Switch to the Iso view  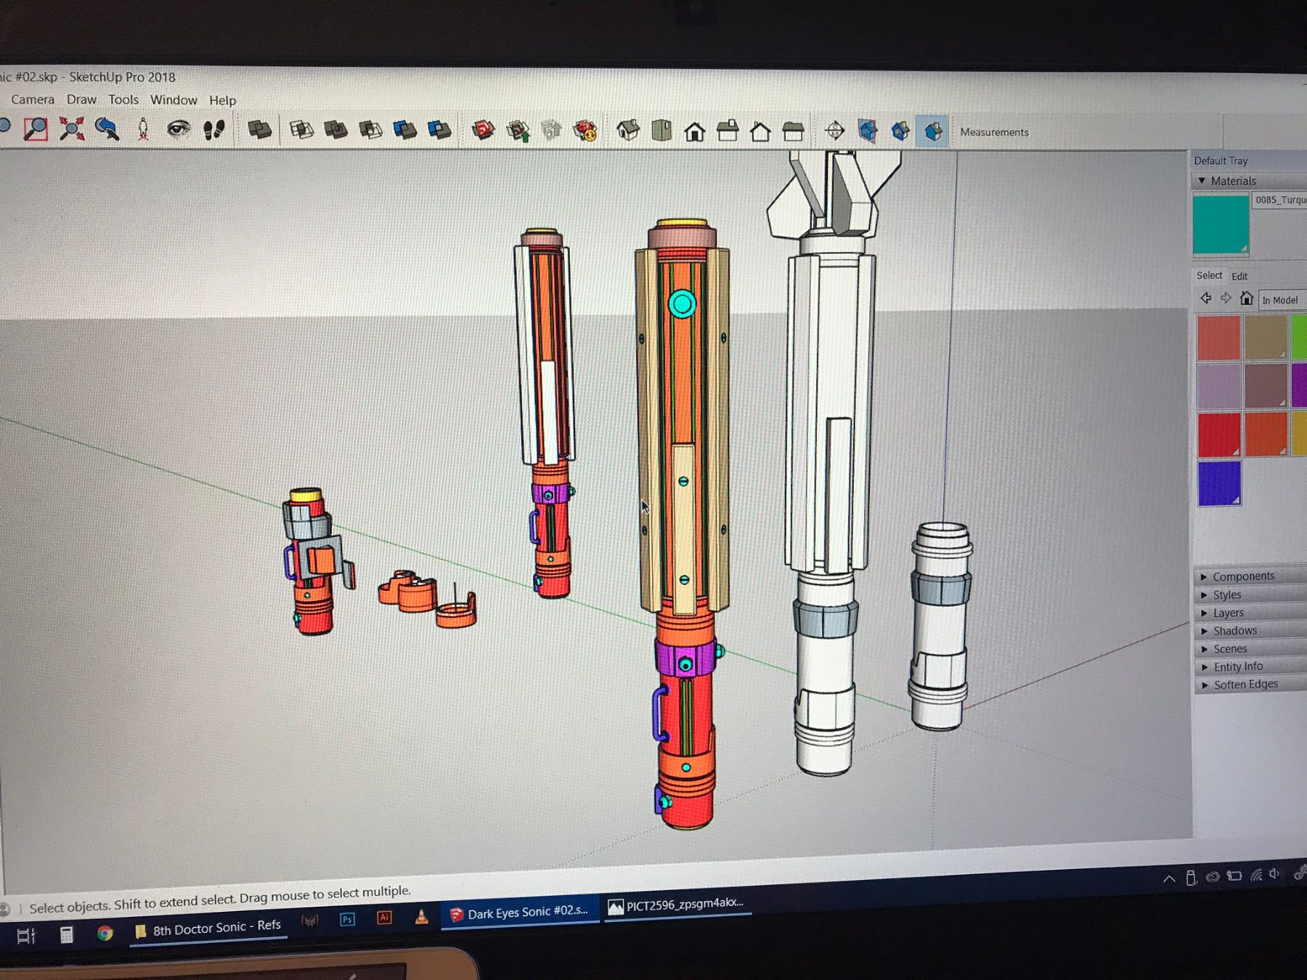coord(628,131)
